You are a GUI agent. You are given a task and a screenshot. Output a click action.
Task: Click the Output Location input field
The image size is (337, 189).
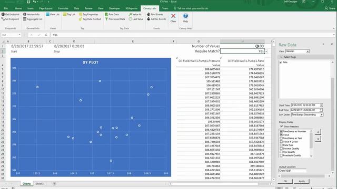[x=292, y=171]
